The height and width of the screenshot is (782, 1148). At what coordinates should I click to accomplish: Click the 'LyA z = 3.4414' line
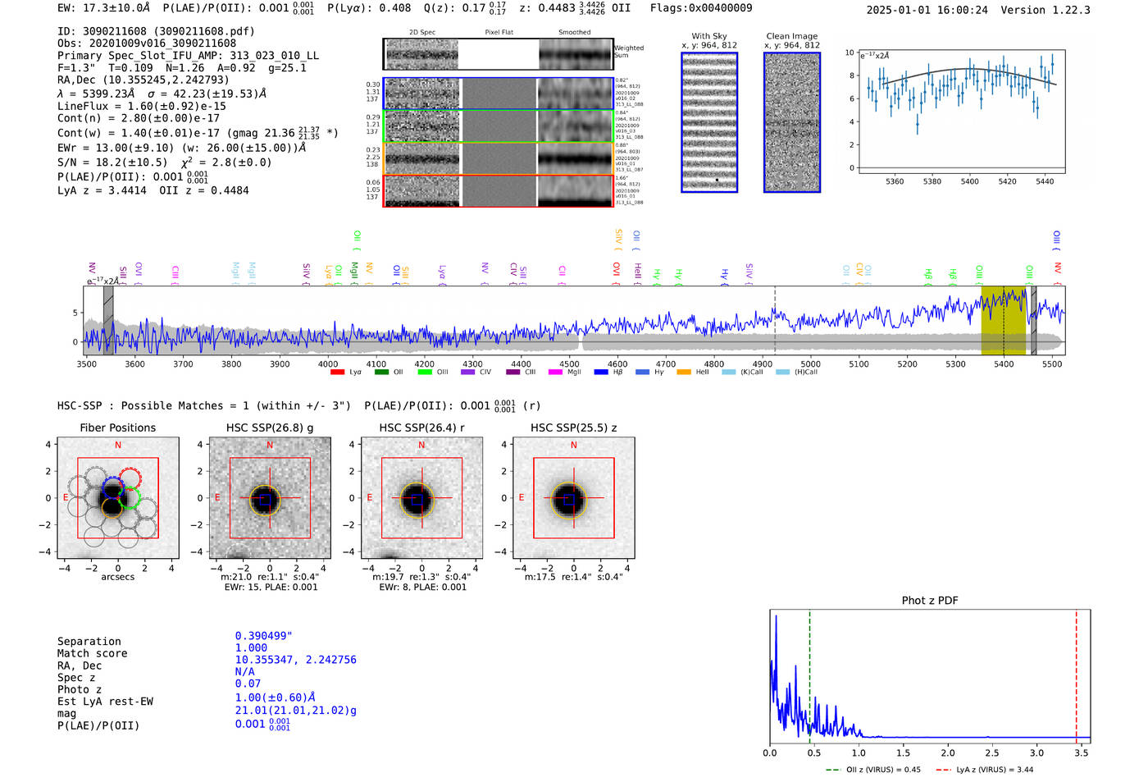102,190
